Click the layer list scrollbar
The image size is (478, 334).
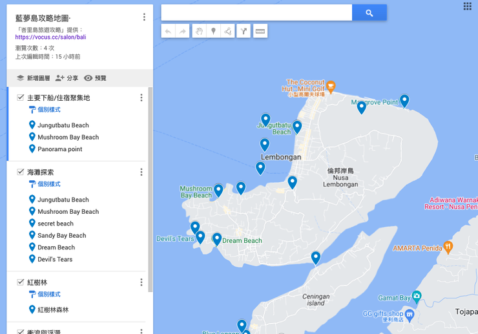[x=150, y=189]
